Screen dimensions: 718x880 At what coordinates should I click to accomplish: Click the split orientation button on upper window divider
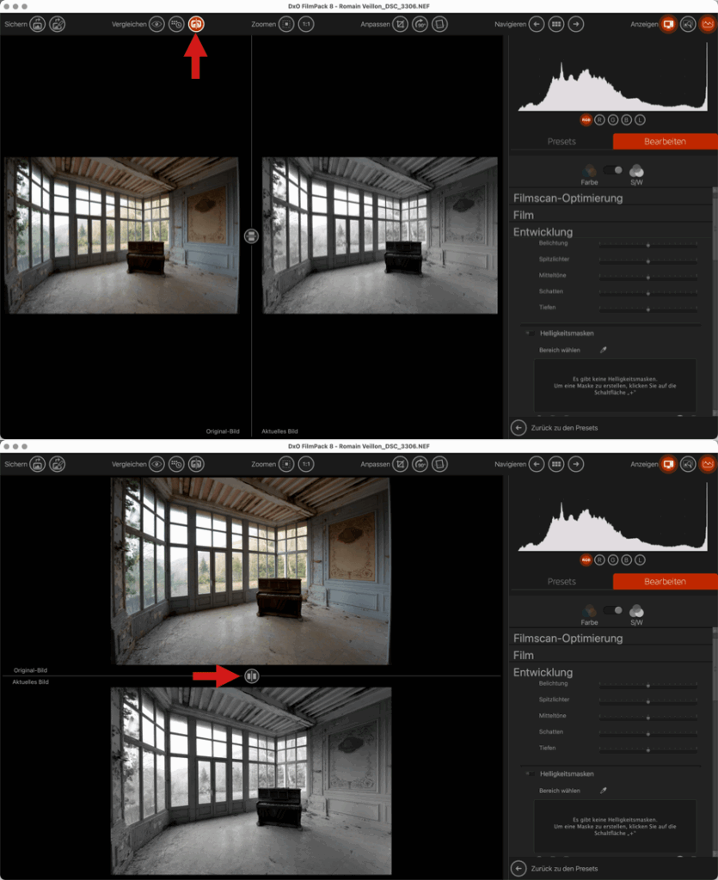(x=251, y=236)
